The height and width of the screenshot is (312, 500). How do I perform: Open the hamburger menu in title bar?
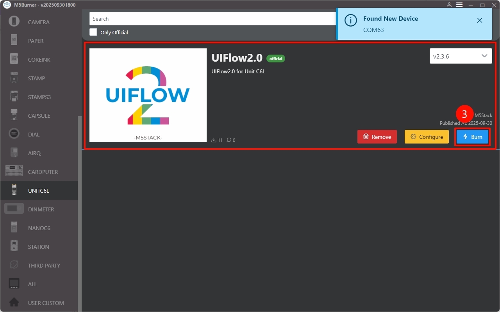459,5
